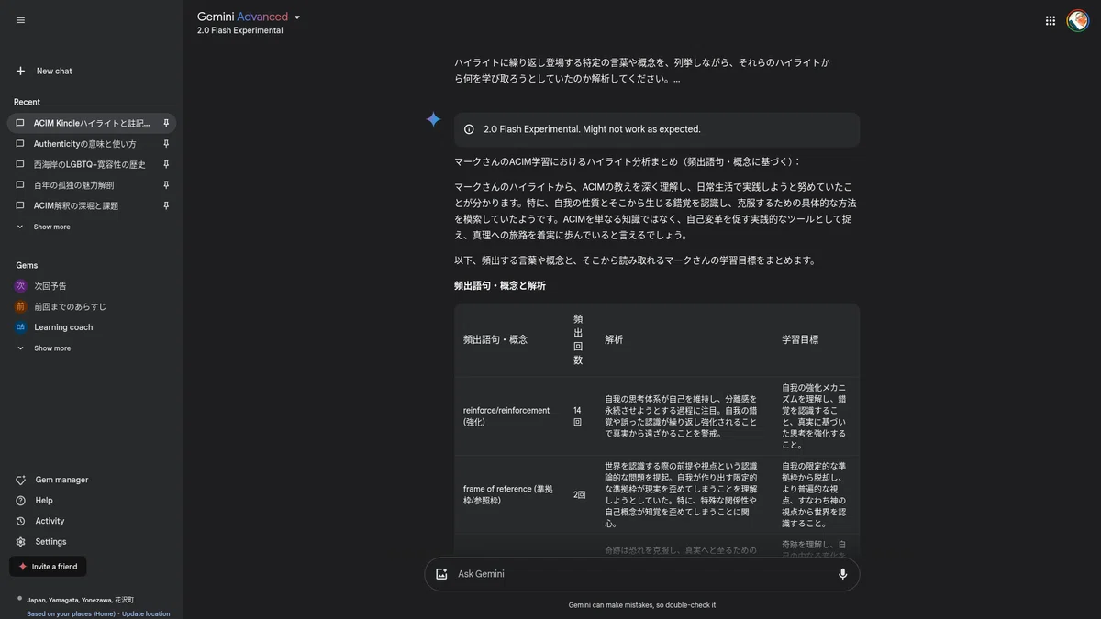
Task: Click chat icon beside 百年の孤独の魅力解剖
Action: [20, 185]
